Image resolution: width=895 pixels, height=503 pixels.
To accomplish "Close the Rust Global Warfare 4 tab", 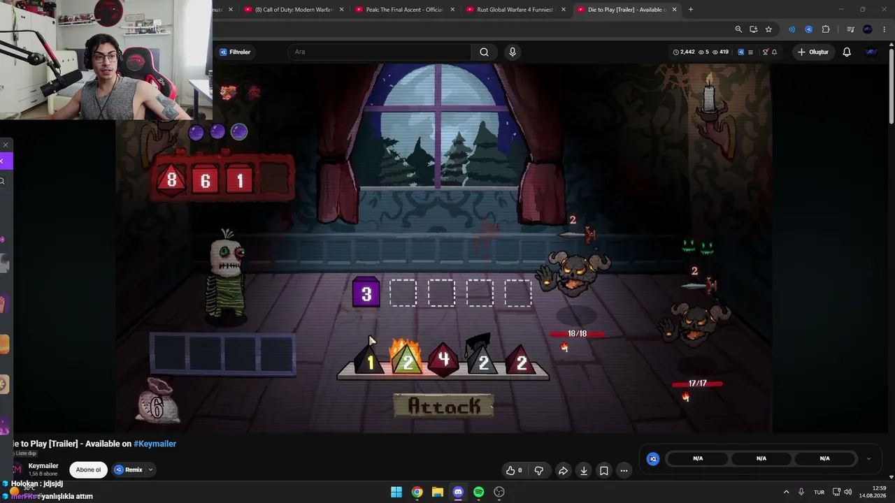I will coord(564,10).
